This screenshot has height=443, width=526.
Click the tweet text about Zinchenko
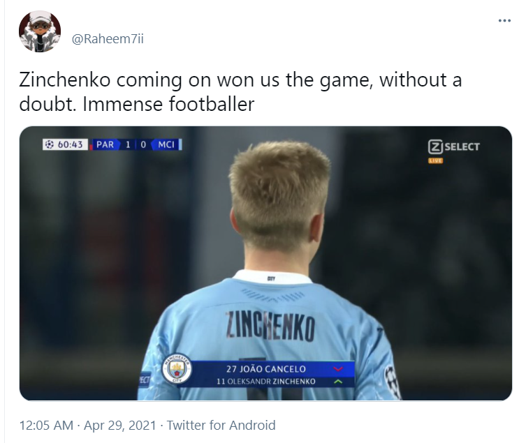240,91
